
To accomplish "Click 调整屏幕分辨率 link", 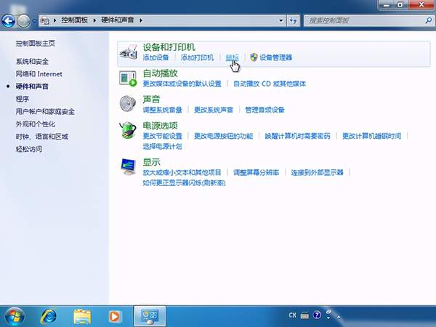I will [256, 173].
